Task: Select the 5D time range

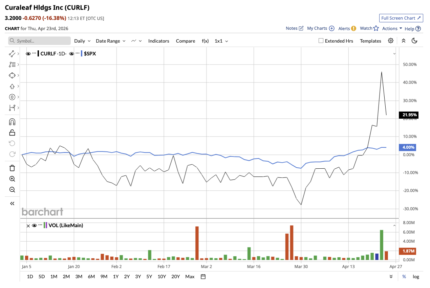Action: tap(41, 277)
